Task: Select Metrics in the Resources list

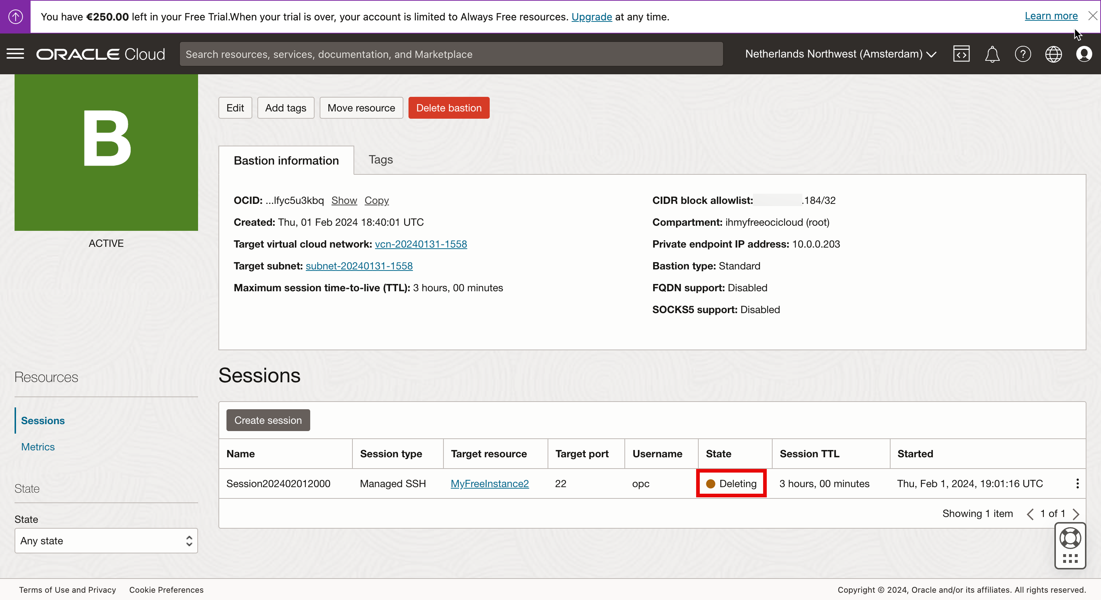Action: coord(38,447)
